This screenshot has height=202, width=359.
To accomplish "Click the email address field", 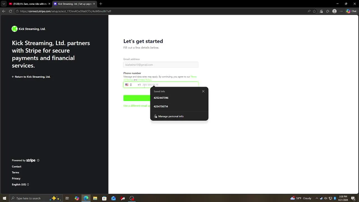I will 161,65.
